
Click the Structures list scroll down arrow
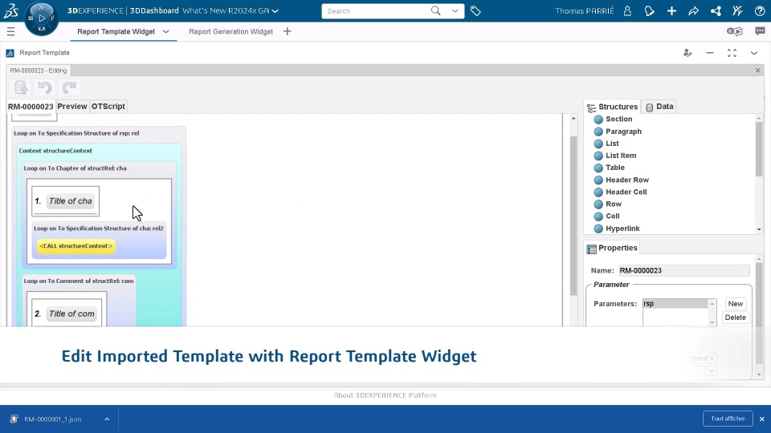759,229
